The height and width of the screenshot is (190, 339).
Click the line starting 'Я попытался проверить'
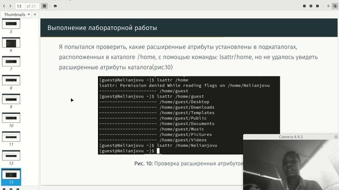click(x=178, y=47)
